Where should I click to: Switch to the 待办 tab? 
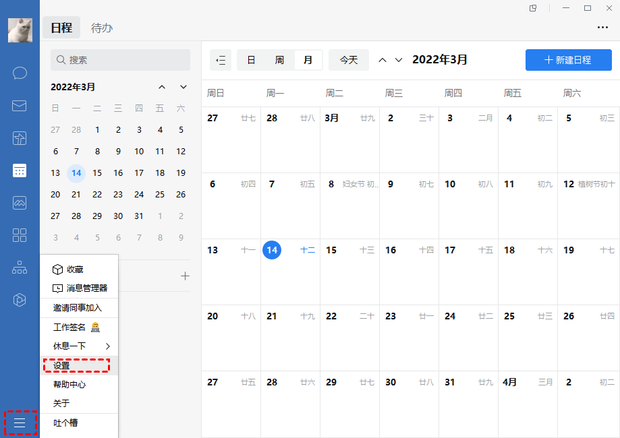(x=102, y=28)
